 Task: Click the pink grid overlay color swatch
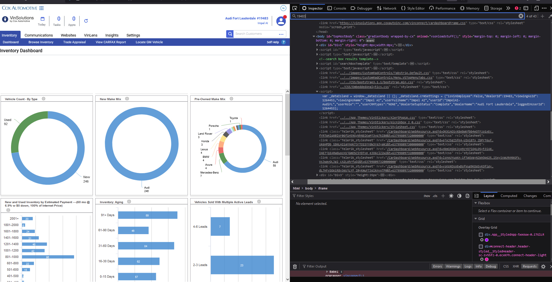click(x=487, y=259)
